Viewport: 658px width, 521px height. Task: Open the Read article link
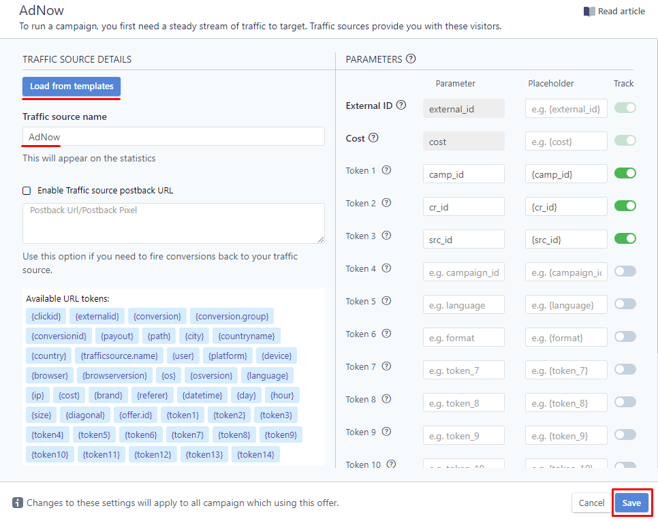[614, 12]
